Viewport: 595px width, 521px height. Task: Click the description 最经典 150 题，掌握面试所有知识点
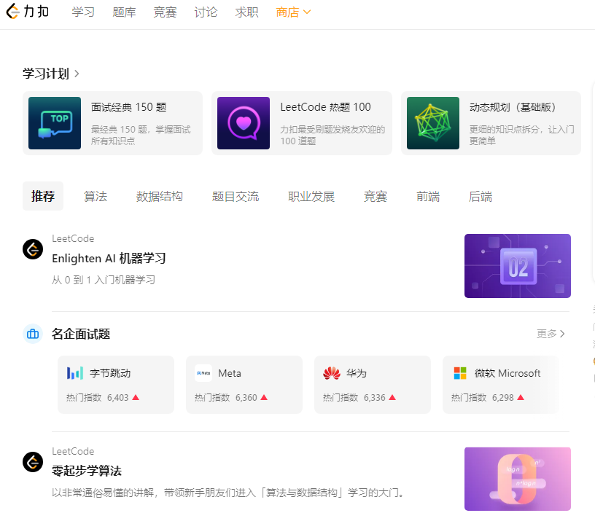(141, 135)
